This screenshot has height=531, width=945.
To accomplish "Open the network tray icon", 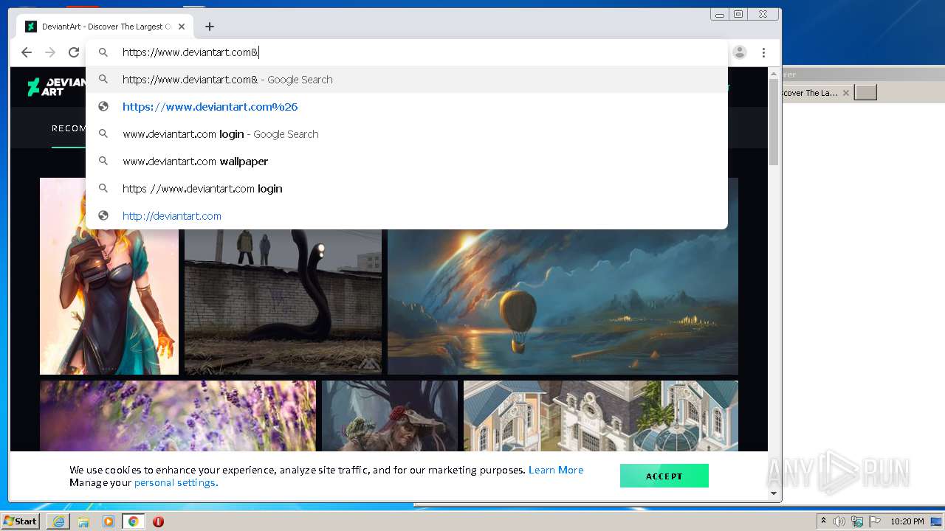I will pyautogui.click(x=857, y=521).
